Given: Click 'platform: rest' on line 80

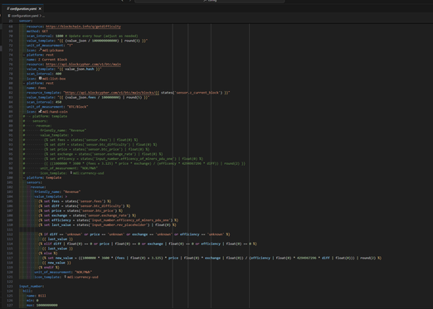Looking at the screenshot, I should point(40,83).
